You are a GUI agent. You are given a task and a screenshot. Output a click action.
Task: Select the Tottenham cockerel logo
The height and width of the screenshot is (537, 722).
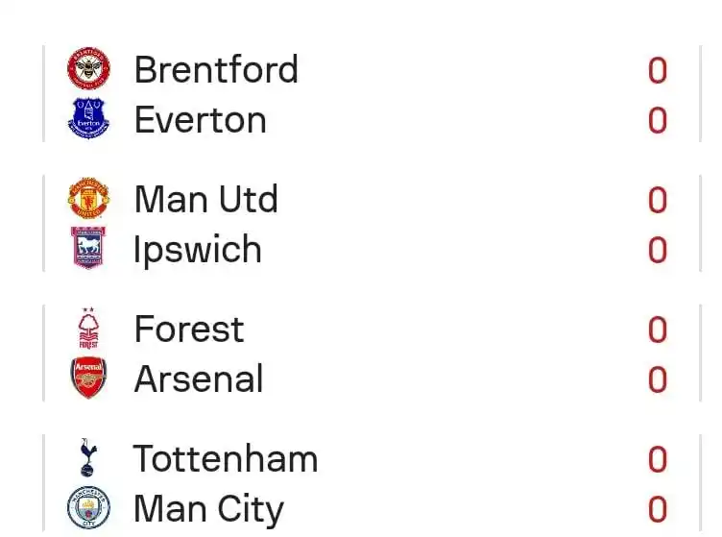tap(88, 457)
